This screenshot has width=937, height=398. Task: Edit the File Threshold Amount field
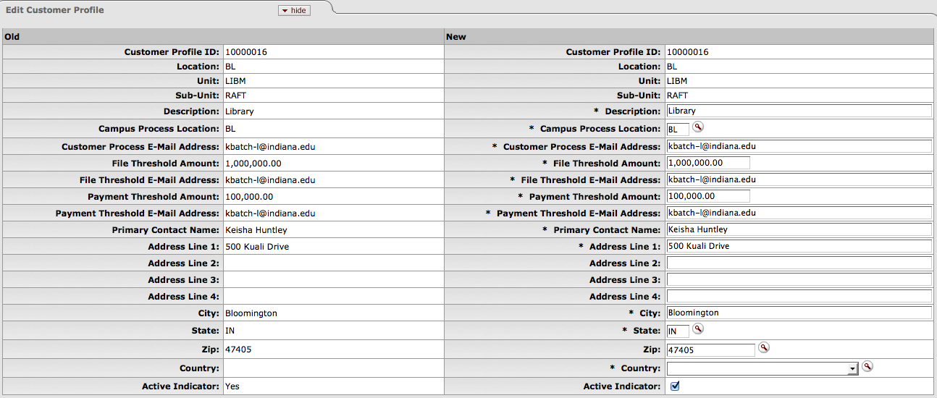click(708, 163)
